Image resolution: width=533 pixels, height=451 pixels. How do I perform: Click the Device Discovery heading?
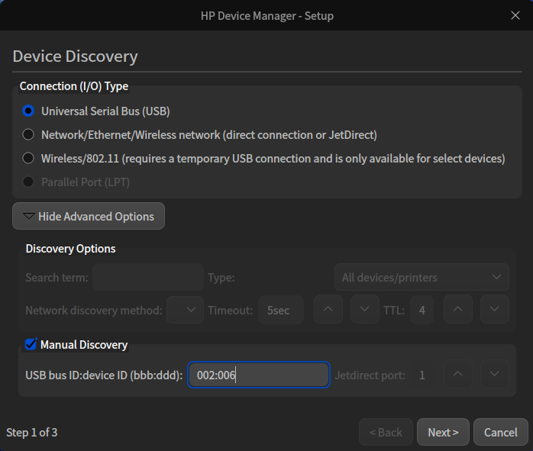tap(75, 56)
